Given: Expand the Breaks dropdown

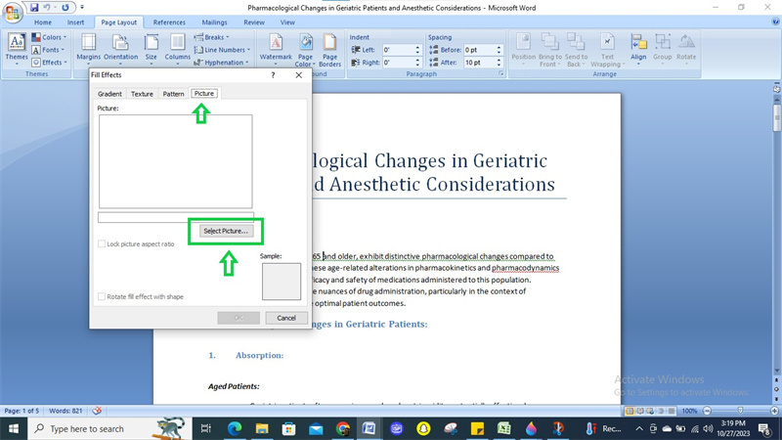Looking at the screenshot, I should point(215,37).
